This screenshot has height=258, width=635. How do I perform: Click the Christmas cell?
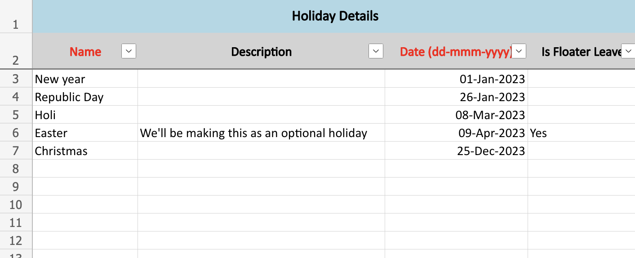pyautogui.click(x=85, y=151)
